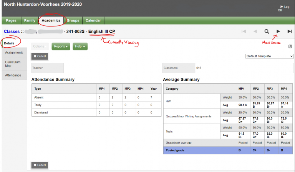This screenshot has width=295, height=172.
Task: Open the Curriculum Map side tab
Action: point(13,64)
